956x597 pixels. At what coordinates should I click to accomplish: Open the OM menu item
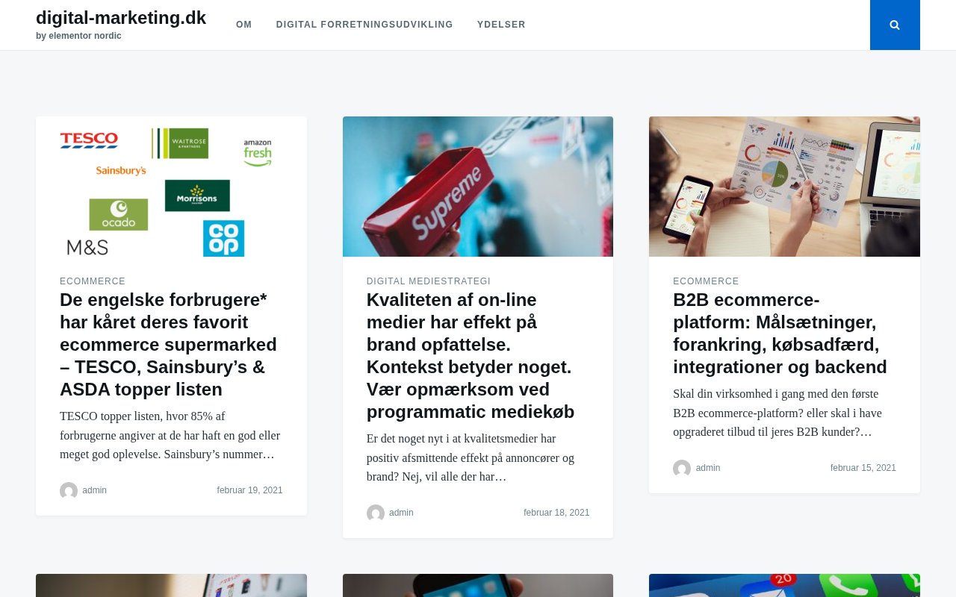(244, 25)
